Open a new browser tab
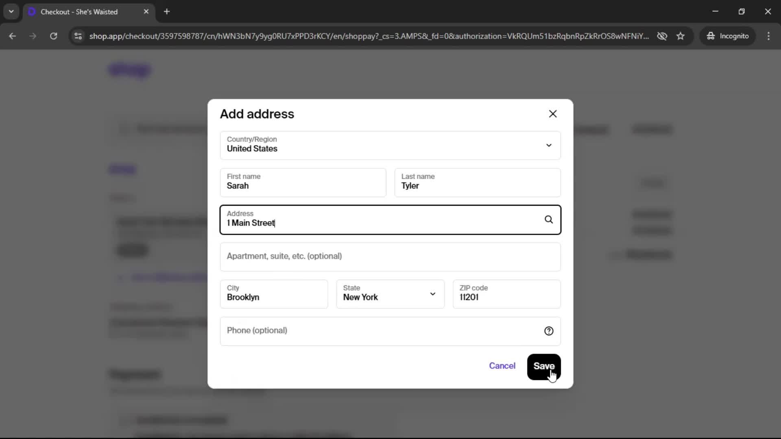The height and width of the screenshot is (439, 781). tap(167, 12)
